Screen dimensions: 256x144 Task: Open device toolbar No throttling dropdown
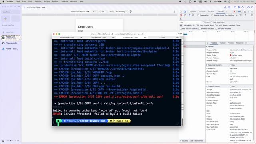121,12
